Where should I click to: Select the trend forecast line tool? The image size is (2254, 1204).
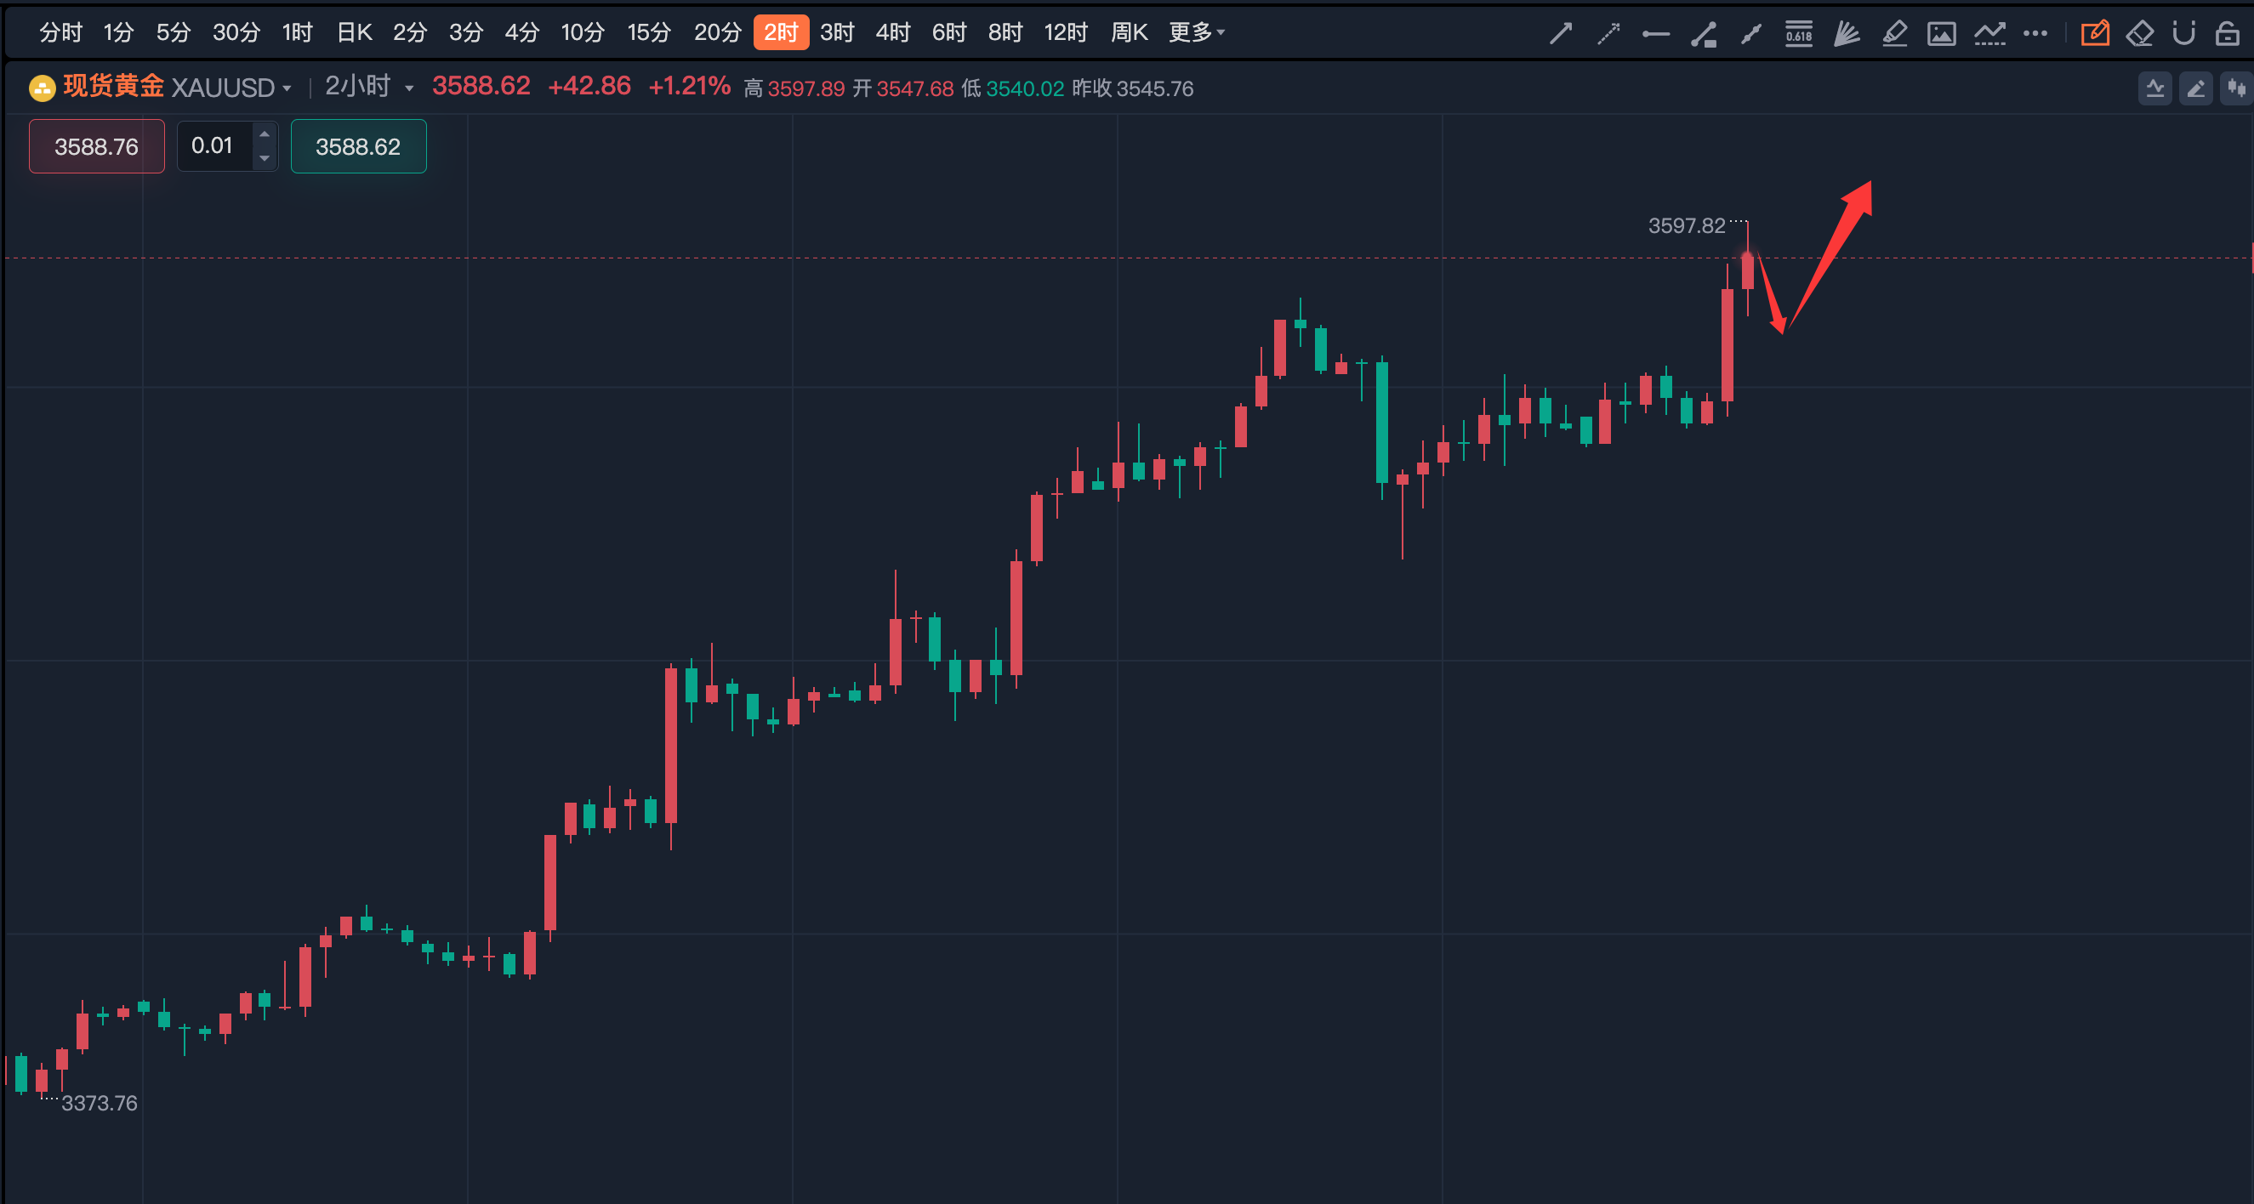click(x=1989, y=33)
